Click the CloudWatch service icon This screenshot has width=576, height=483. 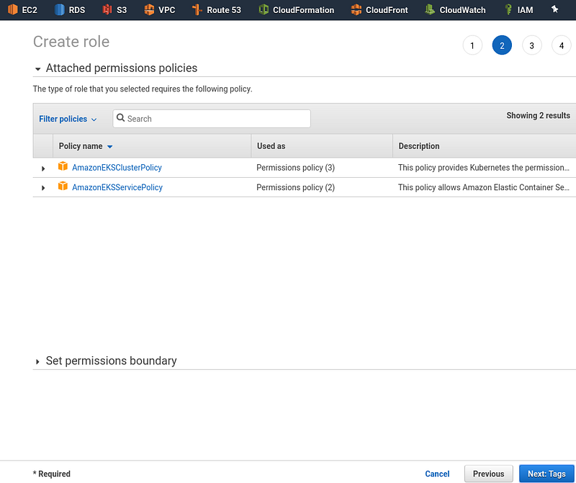tap(430, 9)
